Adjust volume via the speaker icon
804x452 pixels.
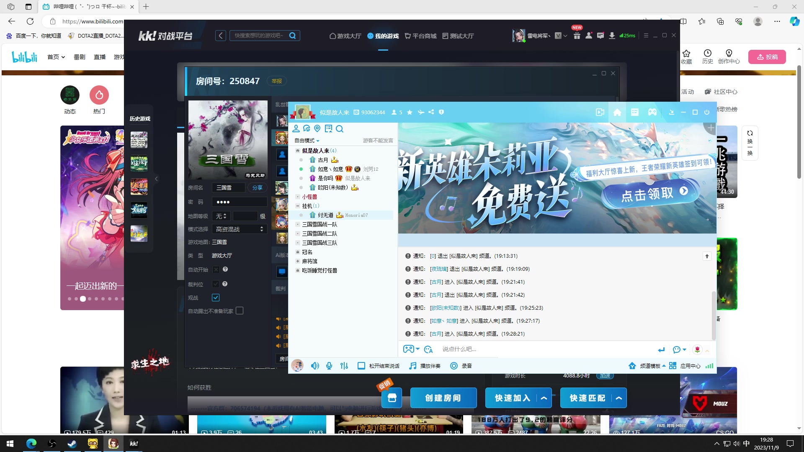pos(315,365)
